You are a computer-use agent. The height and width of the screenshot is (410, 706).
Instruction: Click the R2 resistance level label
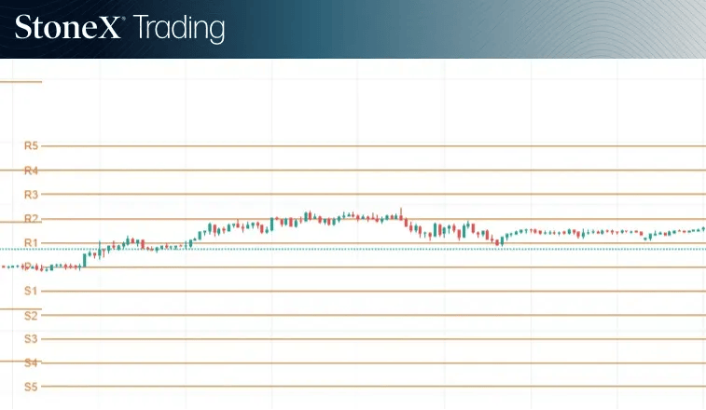pos(31,219)
